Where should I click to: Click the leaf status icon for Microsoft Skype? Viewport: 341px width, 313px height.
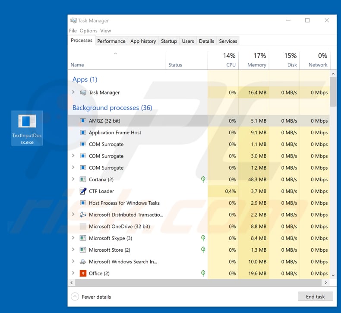[203, 238]
